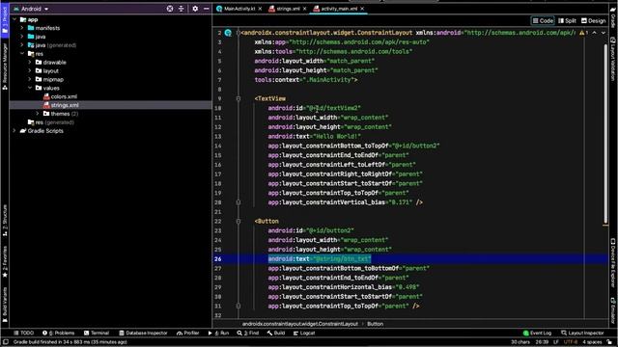
Task: Click the expand/collapse all icon in project panel
Action: (x=181, y=9)
